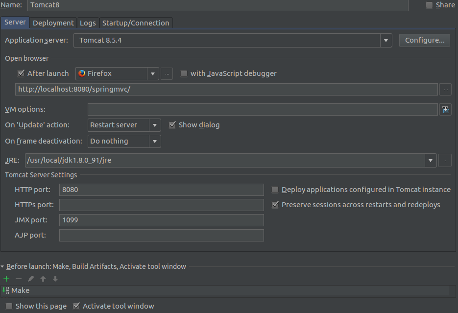Click the empty AJP port field
The width and height of the screenshot is (458, 313).
pos(162,235)
